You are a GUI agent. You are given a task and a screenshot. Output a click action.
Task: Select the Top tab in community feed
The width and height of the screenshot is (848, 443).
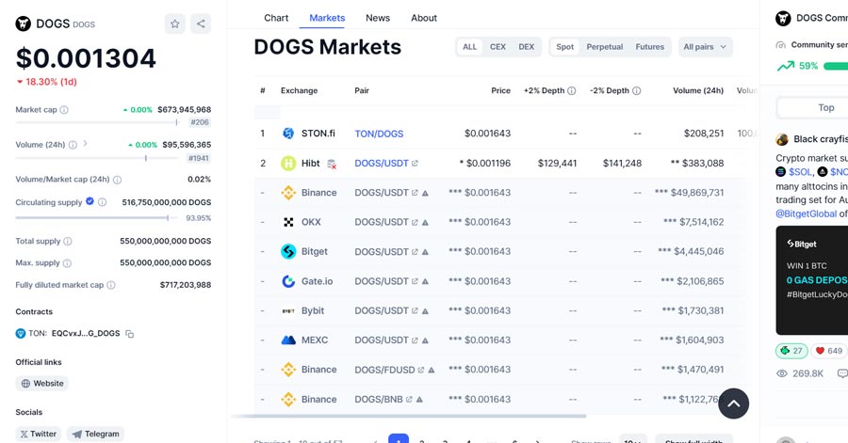pyautogui.click(x=825, y=107)
